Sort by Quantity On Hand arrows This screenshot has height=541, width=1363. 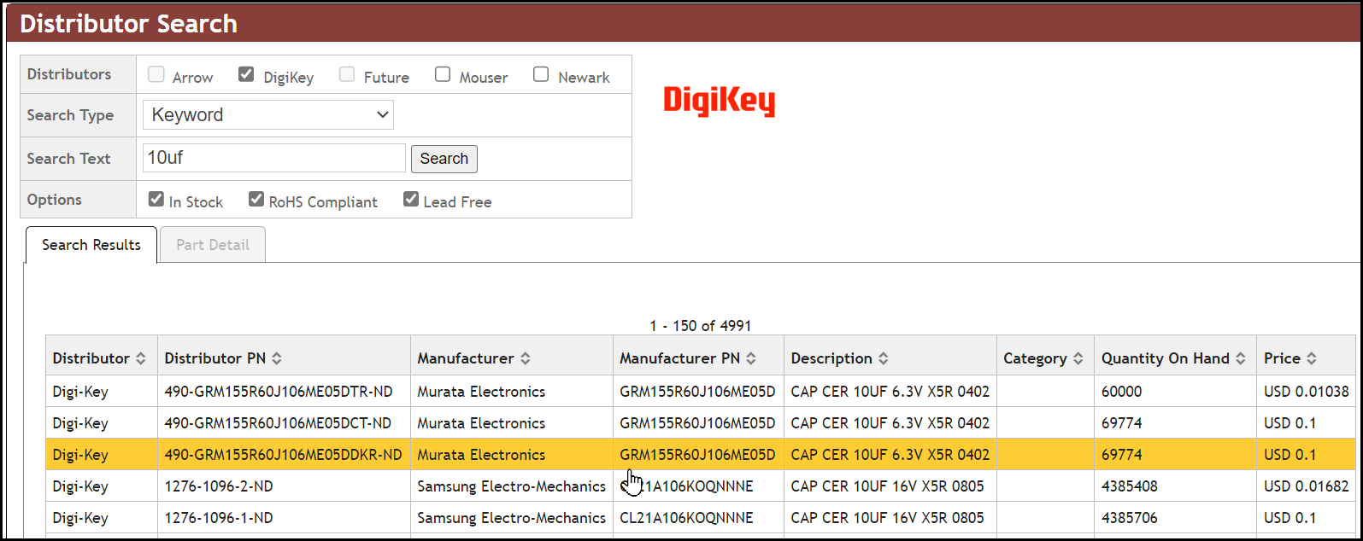pyautogui.click(x=1241, y=358)
